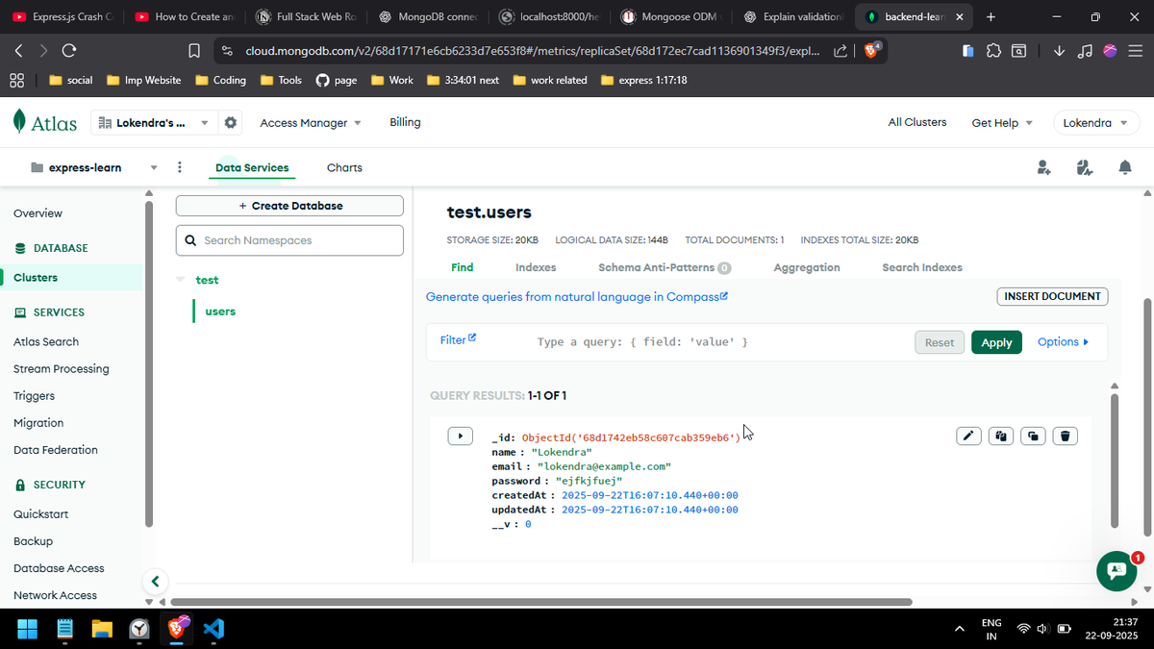Screen dimensions: 1154x649
Task: Open Billing page
Action: (x=405, y=122)
